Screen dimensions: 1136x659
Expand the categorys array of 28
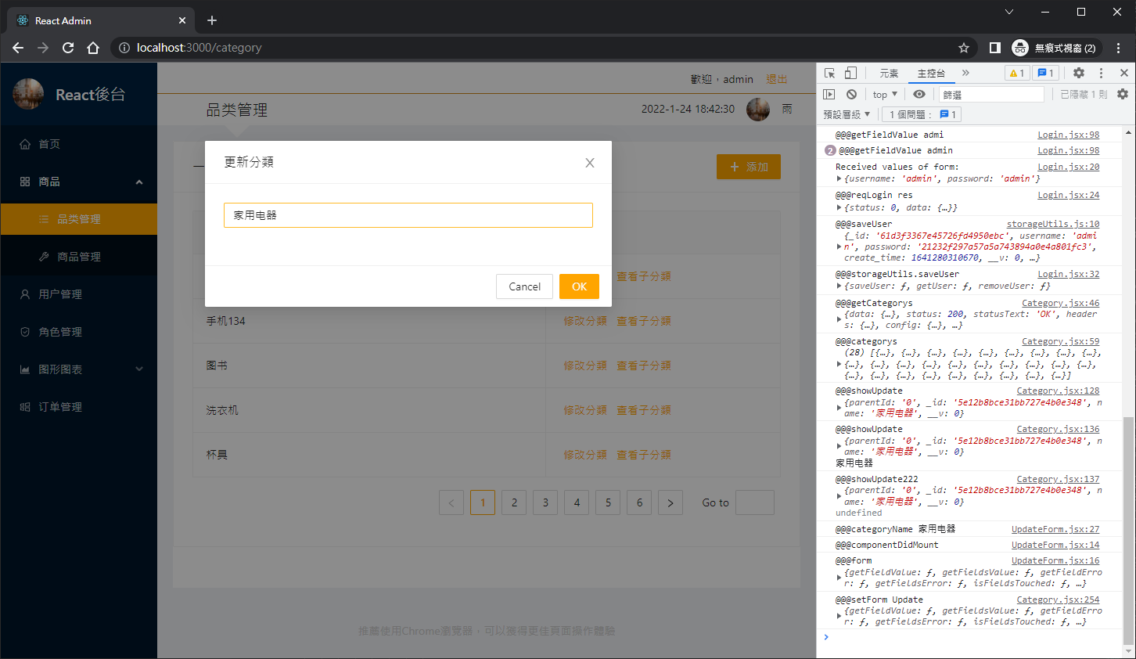(x=839, y=364)
